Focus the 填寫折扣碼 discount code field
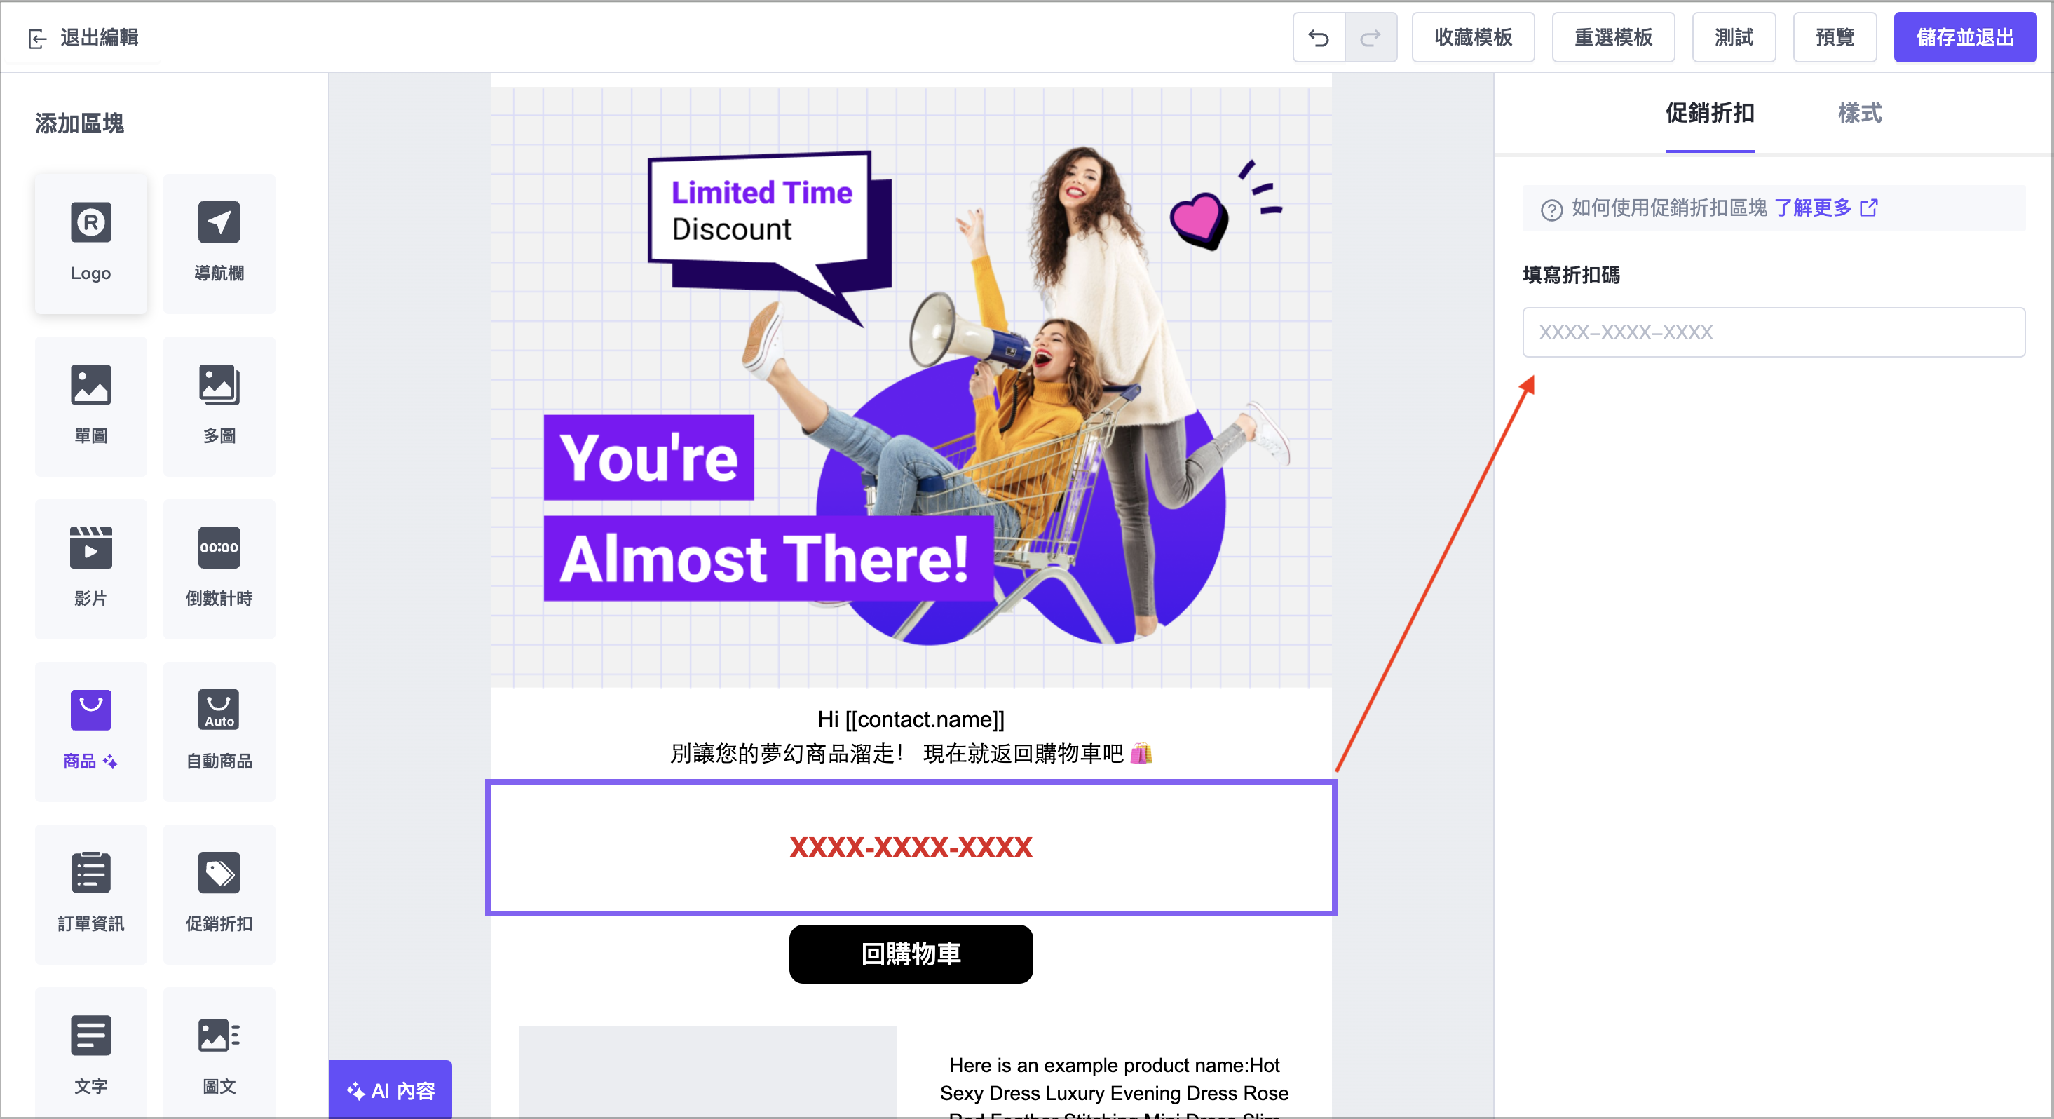2054x1119 pixels. (x=1774, y=332)
